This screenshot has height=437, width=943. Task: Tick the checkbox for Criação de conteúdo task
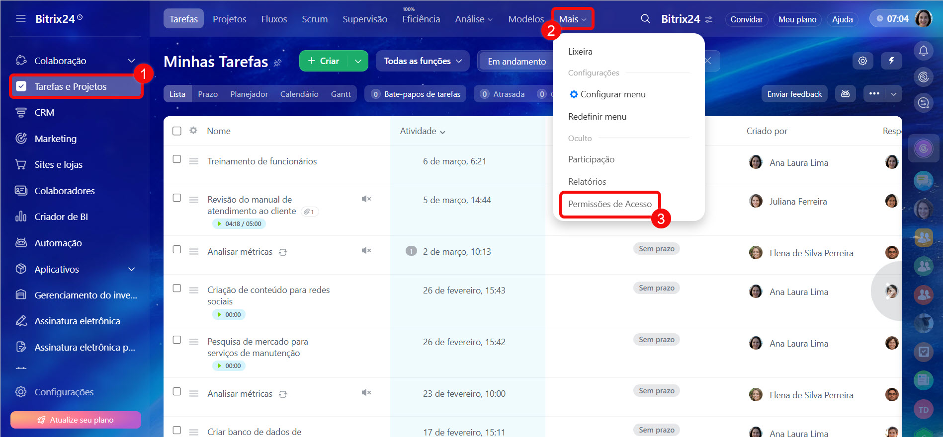tap(177, 289)
